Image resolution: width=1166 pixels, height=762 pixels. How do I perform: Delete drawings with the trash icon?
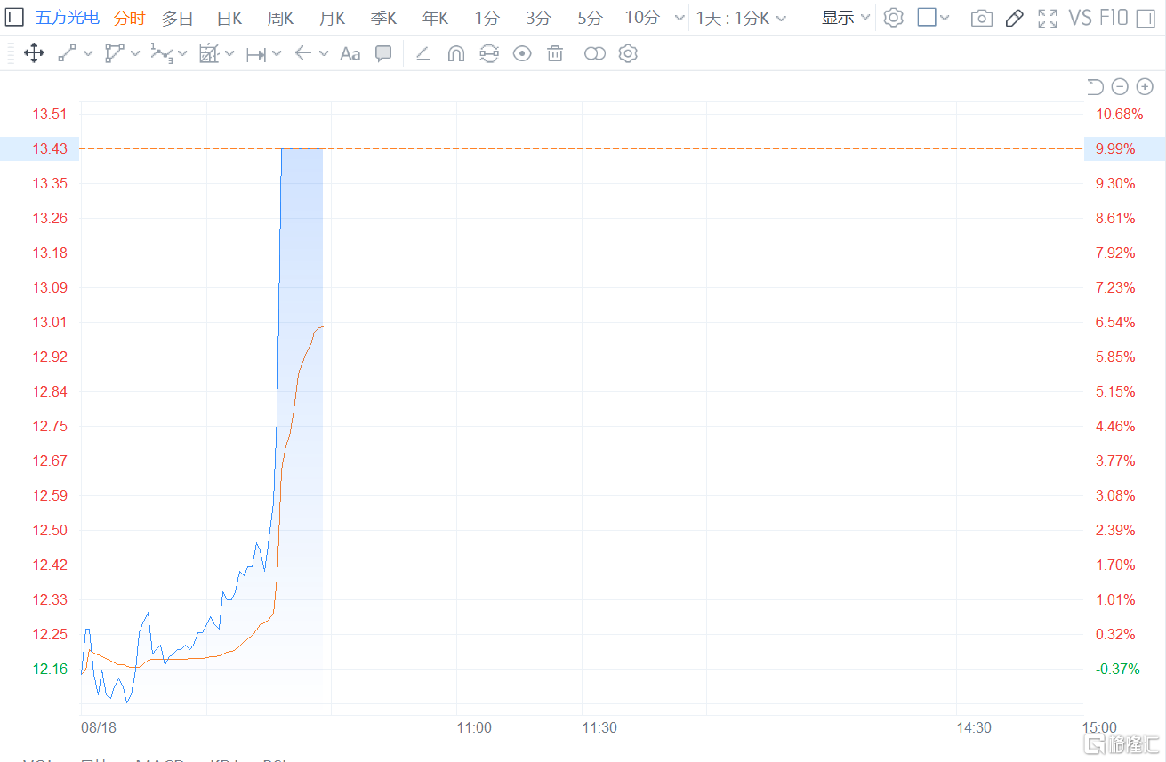[555, 54]
